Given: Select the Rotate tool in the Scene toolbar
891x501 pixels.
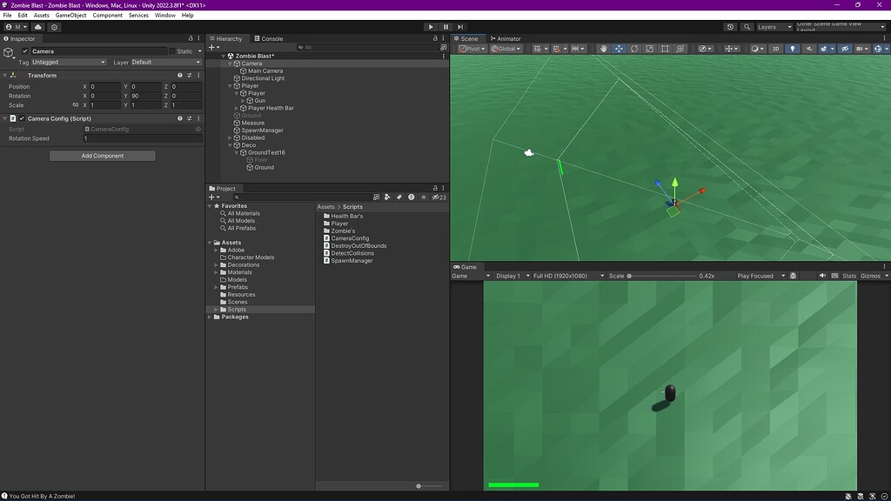Looking at the screenshot, I should tap(635, 48).
